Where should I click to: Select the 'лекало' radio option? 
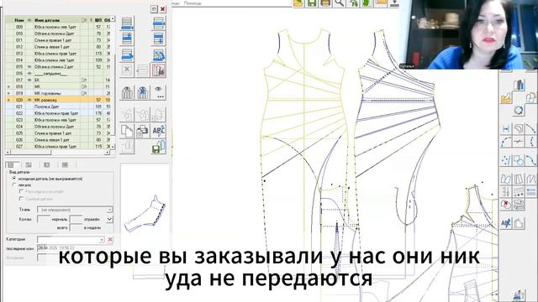(14, 185)
